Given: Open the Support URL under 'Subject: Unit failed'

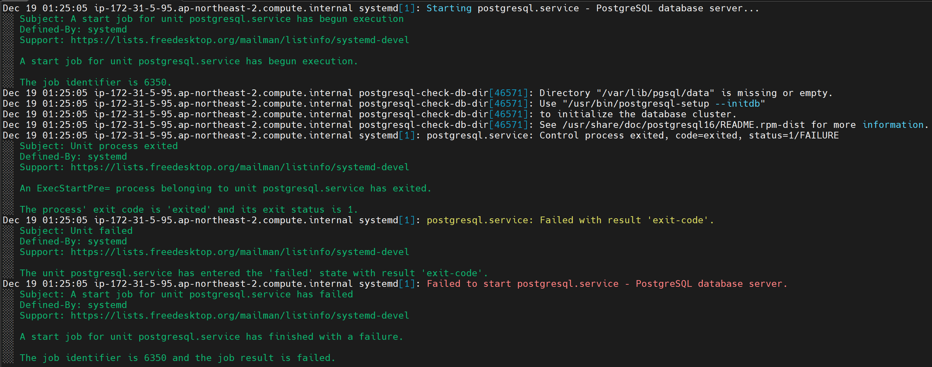Looking at the screenshot, I should (240, 251).
